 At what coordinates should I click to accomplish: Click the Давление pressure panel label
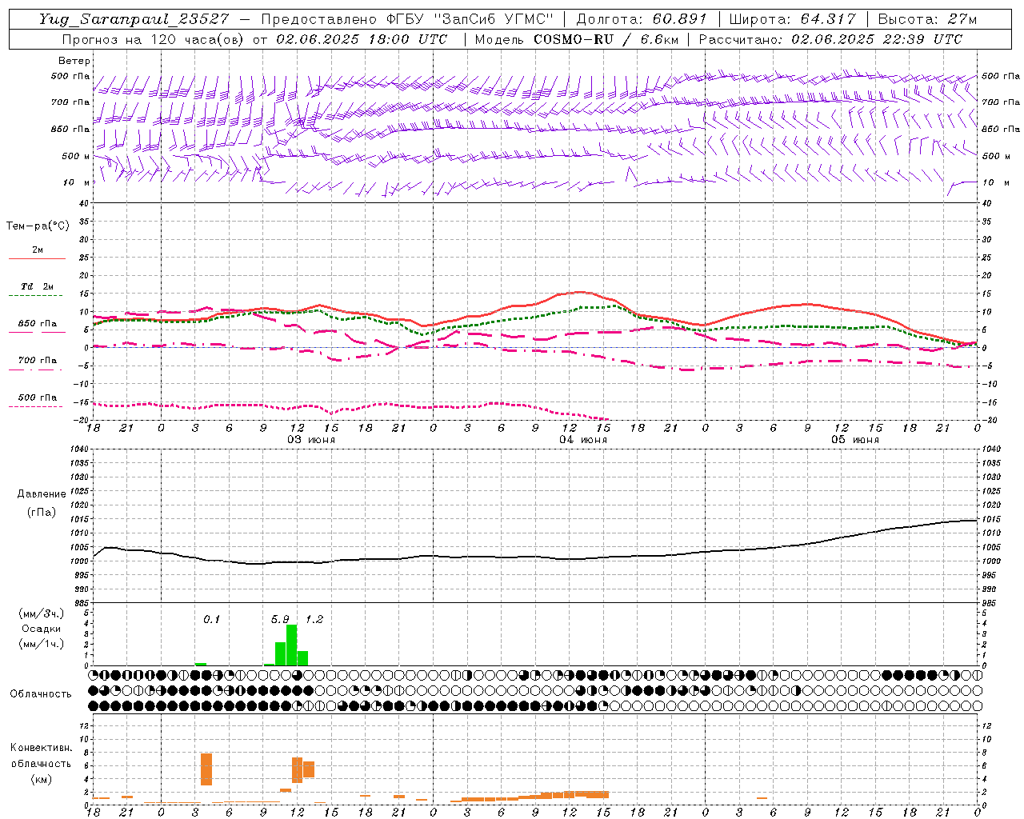42,494
